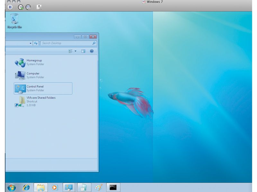Image resolution: width=257 pixels, height=192 pixels.
Task: Suspend the virtual machine
Action: point(11,7)
